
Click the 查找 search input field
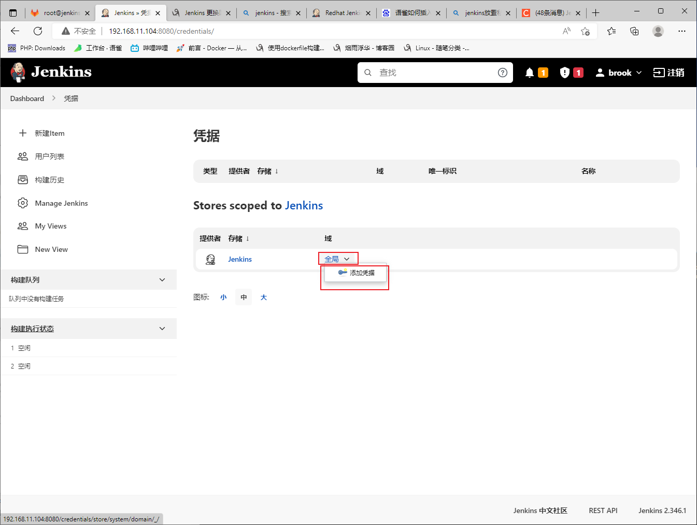click(435, 73)
